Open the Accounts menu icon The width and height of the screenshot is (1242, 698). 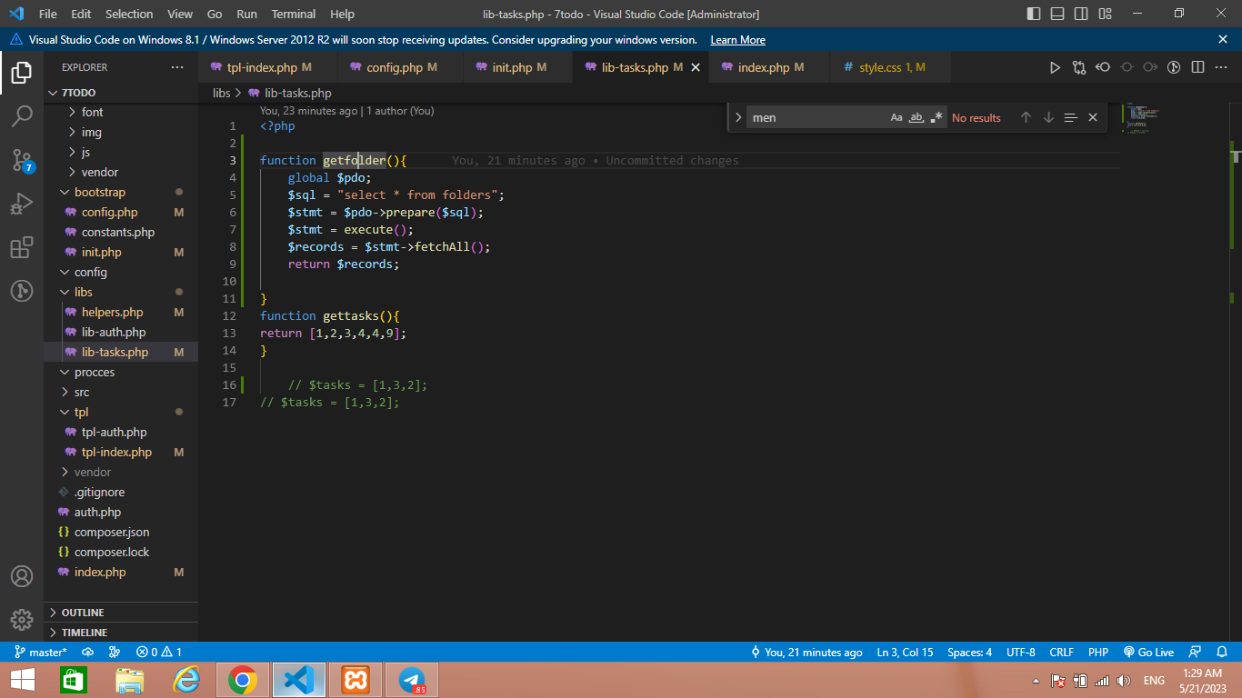(22, 576)
